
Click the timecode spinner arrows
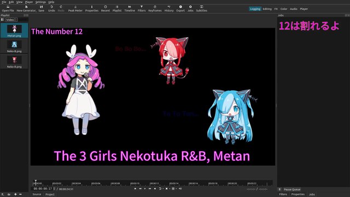pos(54,189)
